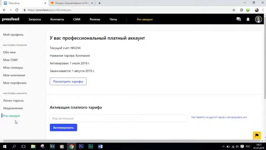This screenshot has height=150, width=266.
Task: Click the yellow flag feedback button
Action: tap(257, 135)
